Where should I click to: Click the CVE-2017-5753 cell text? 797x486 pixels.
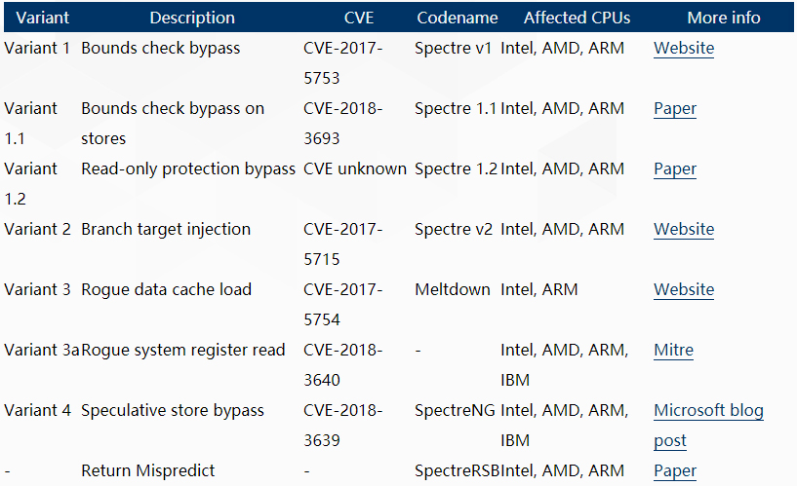click(343, 63)
